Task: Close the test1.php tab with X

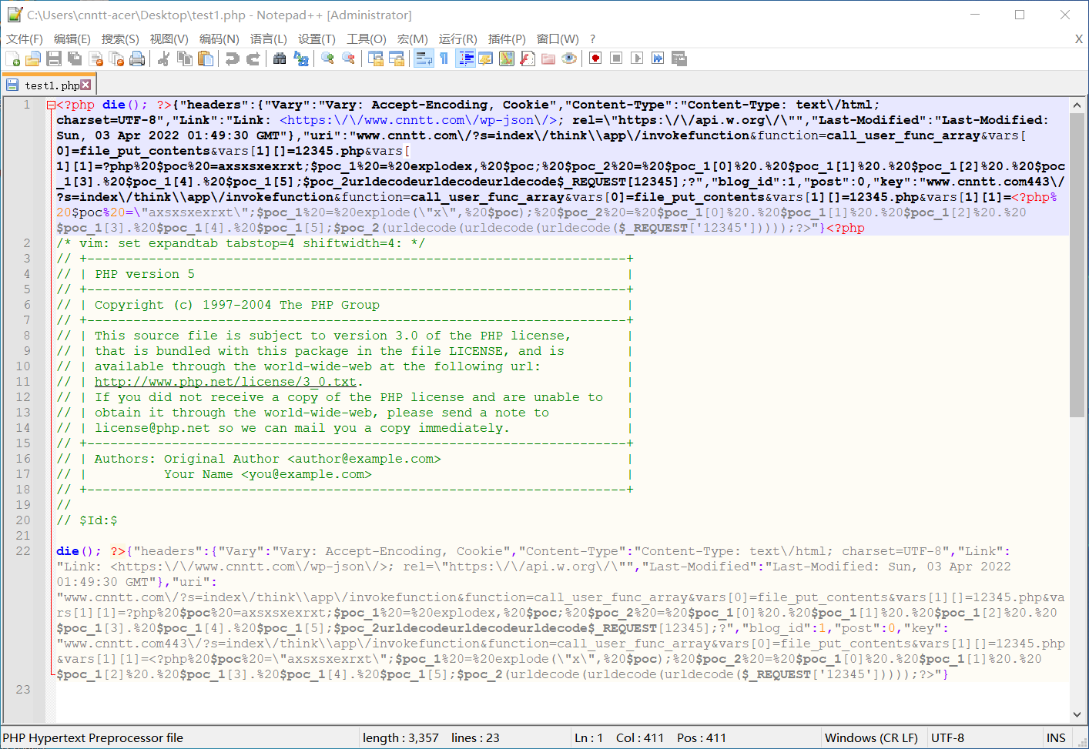Action: click(x=85, y=85)
